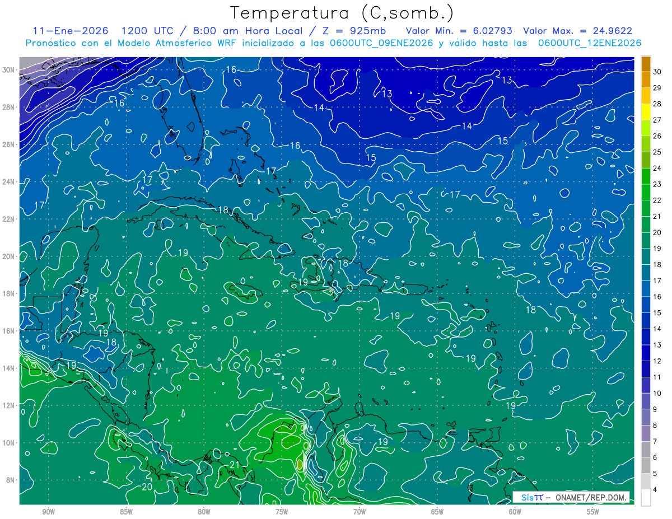Click the '25' label on the color scale
The width and height of the screenshot is (672, 519).
tap(657, 152)
